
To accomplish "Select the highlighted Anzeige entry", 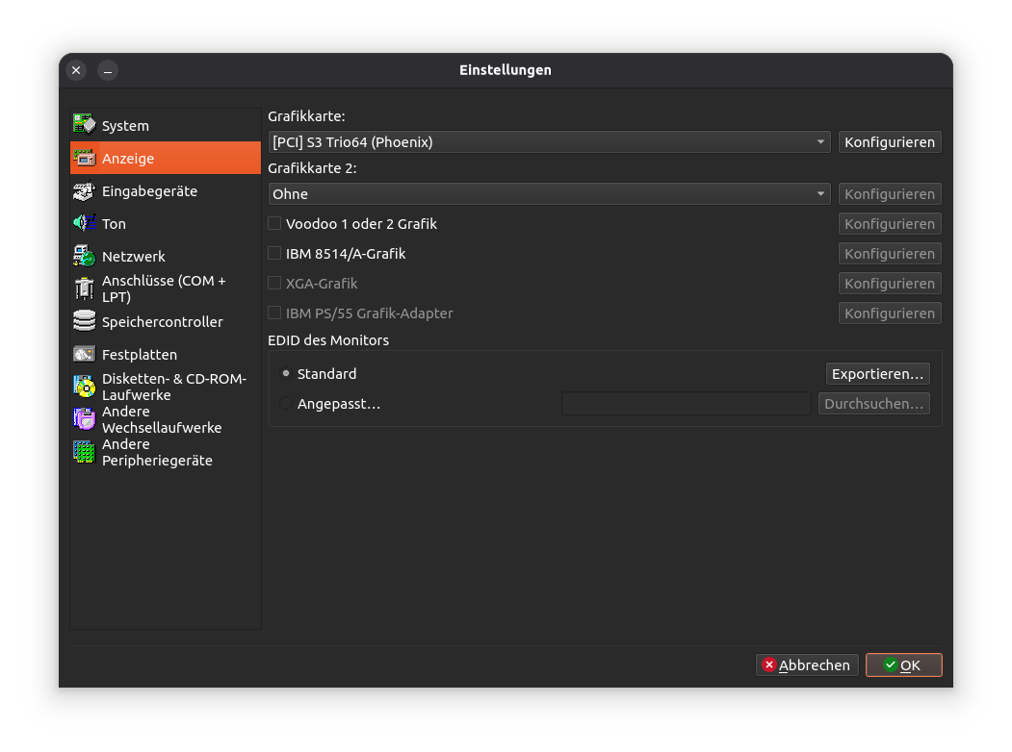I will coord(166,158).
